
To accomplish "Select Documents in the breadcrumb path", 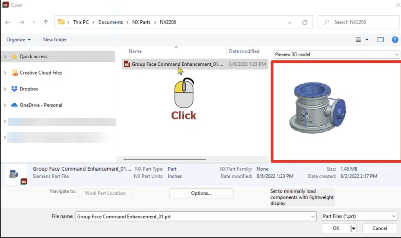I will pyautogui.click(x=110, y=22).
